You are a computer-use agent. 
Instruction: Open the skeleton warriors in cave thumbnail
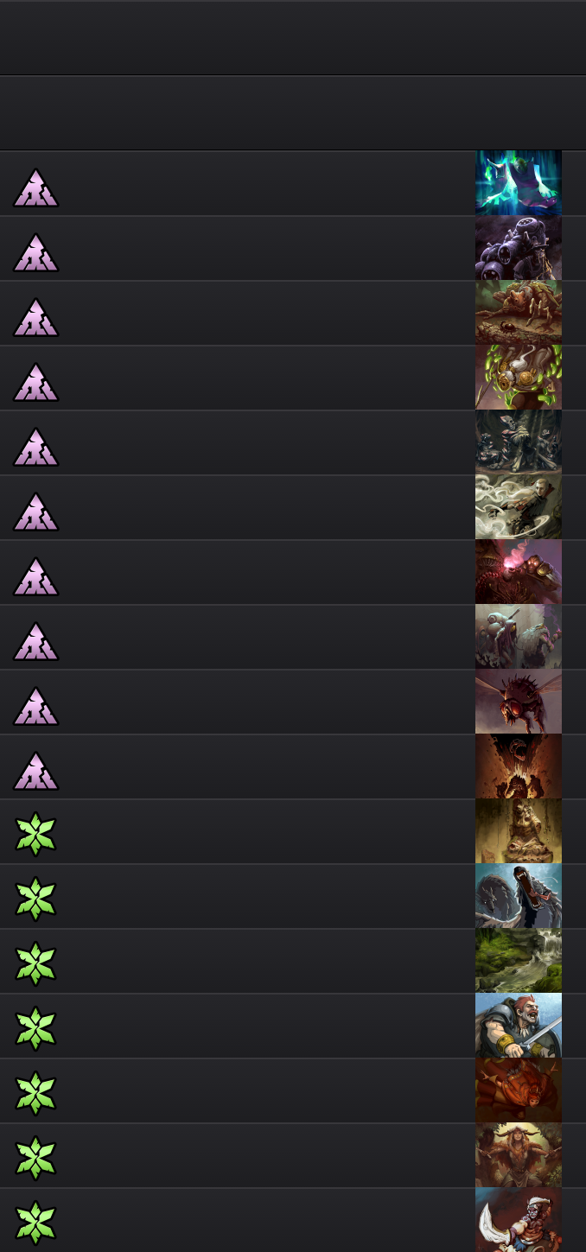pyautogui.click(x=519, y=442)
